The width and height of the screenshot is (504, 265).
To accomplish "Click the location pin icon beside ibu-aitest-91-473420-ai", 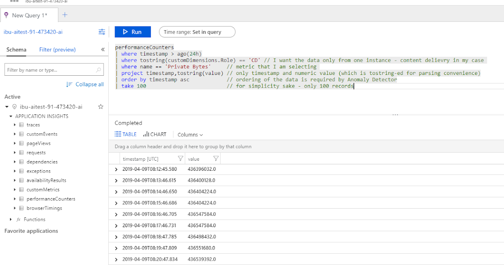I will tap(14, 106).
